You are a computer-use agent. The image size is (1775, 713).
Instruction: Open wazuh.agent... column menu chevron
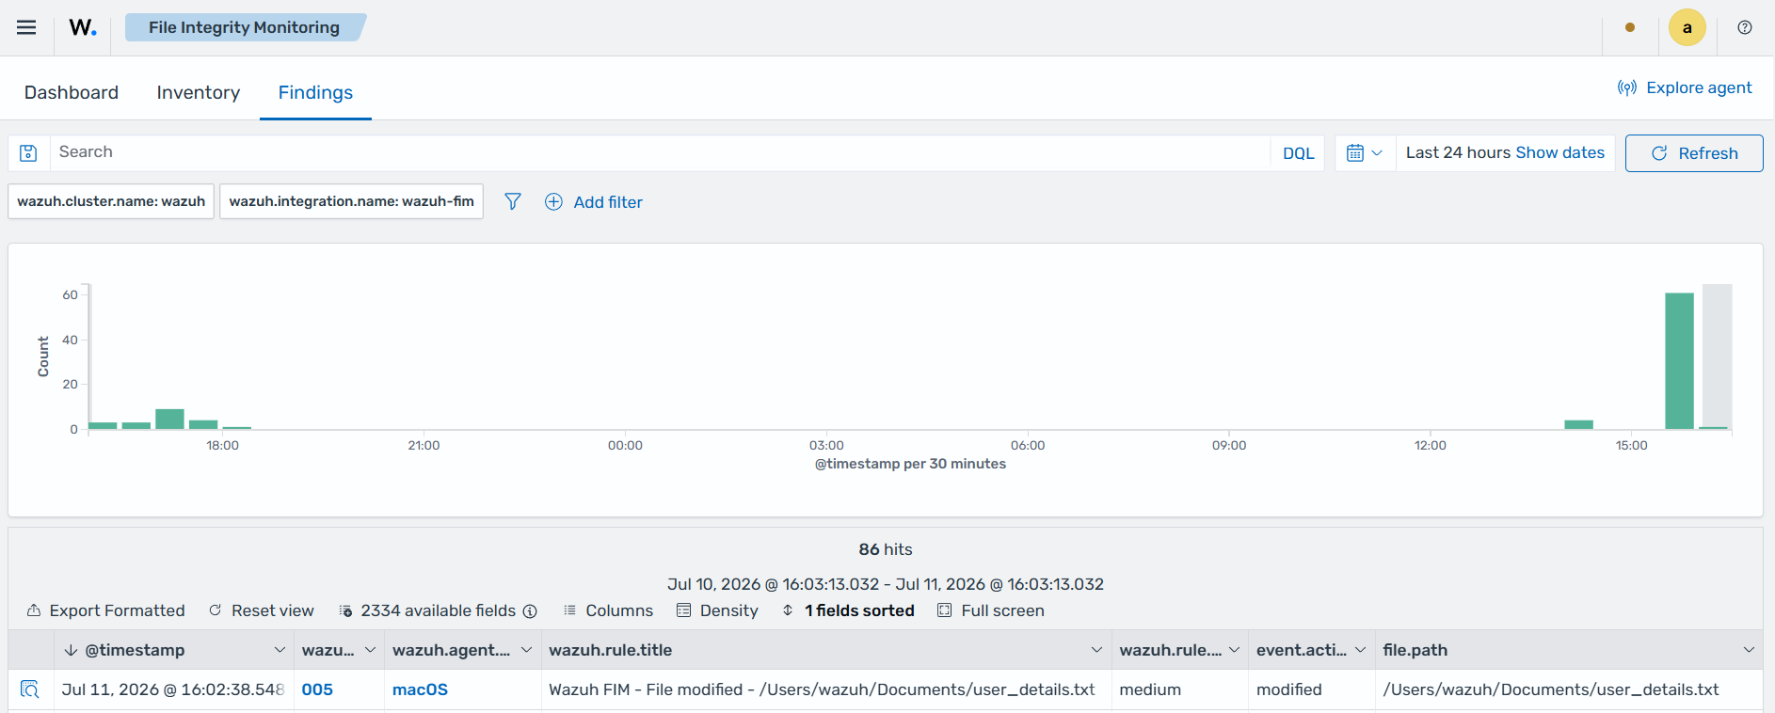tap(526, 650)
